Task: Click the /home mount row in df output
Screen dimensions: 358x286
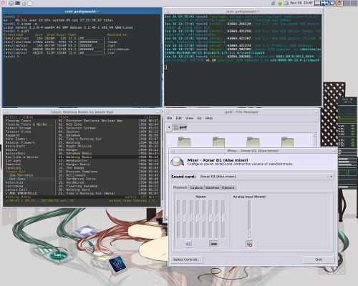Action: point(60,42)
